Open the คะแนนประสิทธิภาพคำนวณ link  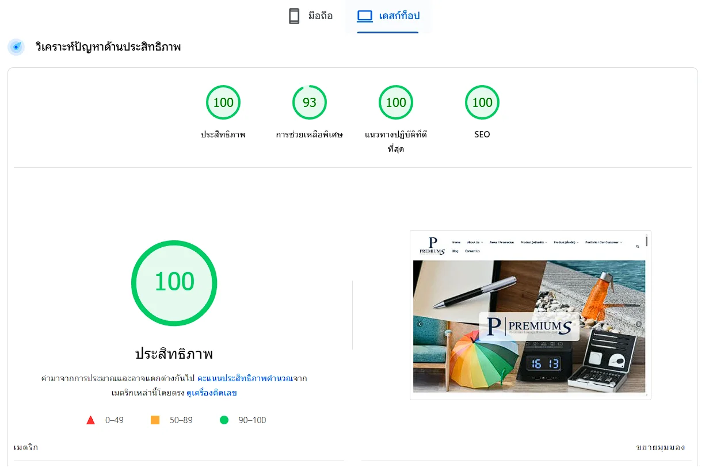coord(244,379)
